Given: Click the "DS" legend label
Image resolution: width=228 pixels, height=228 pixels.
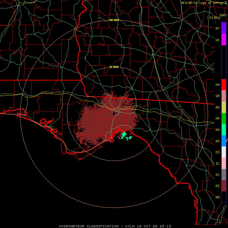Looking at the screenshot, I should point(217,152).
